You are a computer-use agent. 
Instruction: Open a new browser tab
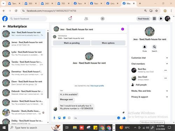click(140, 3)
